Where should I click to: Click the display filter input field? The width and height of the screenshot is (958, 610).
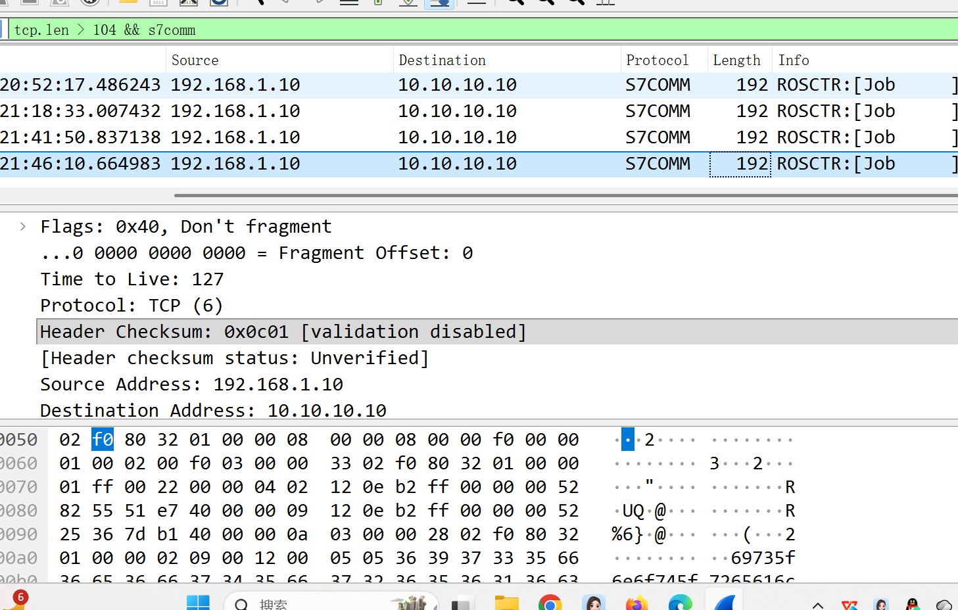[483, 30]
